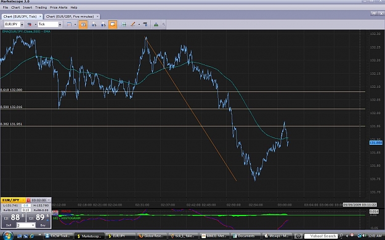The height and width of the screenshot is (240, 385).
Task: Click the second indicator icon in toolbar
Action: [x=103, y=25]
